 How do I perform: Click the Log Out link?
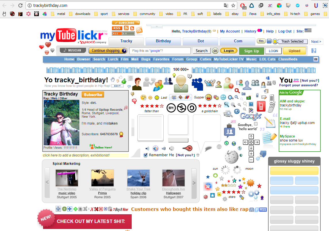tap(285, 31)
